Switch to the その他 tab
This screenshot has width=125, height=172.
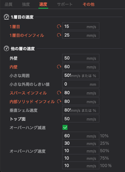tap(88, 4)
